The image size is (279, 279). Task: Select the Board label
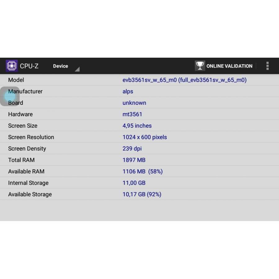(x=16, y=103)
